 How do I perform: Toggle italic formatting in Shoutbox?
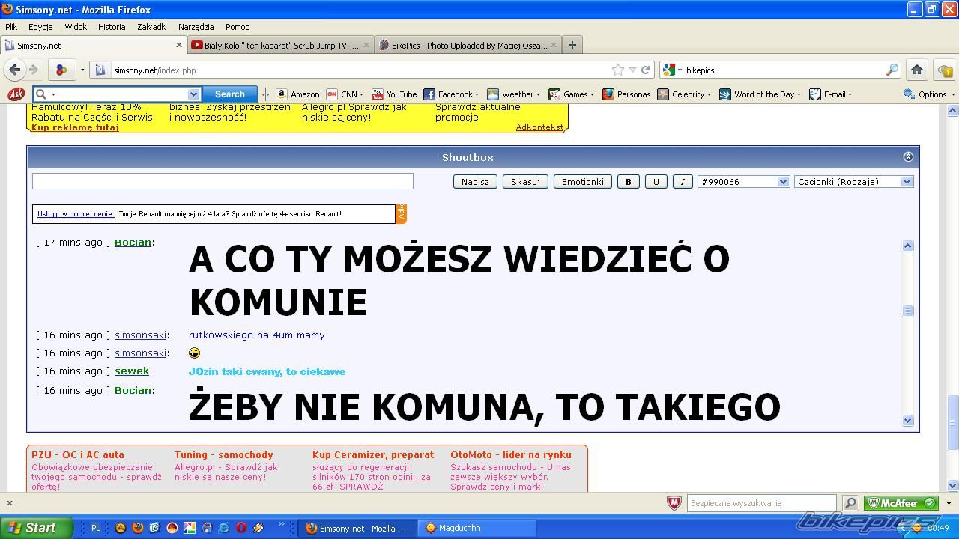tap(683, 182)
